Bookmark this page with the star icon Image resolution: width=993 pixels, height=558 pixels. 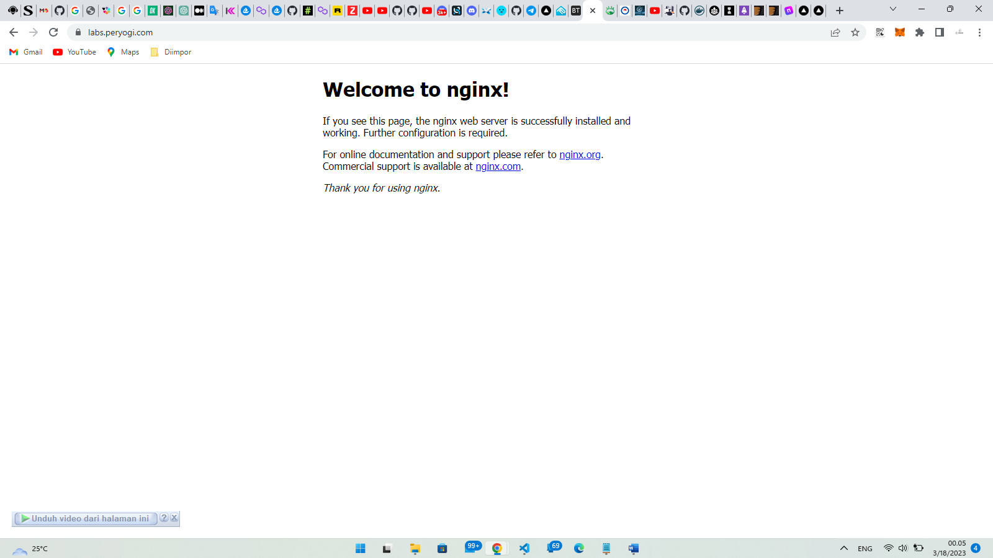pos(855,32)
